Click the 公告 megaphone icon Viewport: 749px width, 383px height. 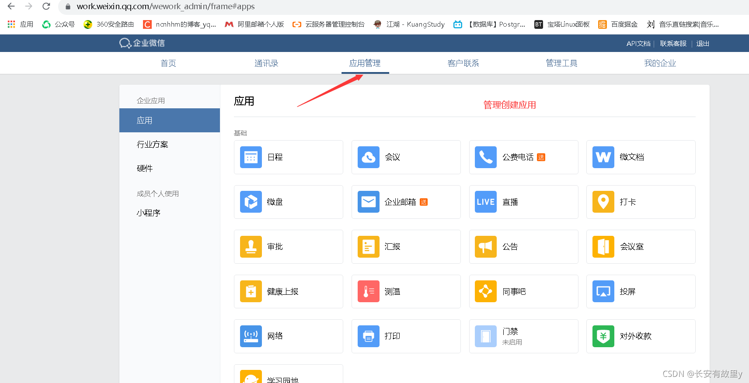click(x=486, y=247)
